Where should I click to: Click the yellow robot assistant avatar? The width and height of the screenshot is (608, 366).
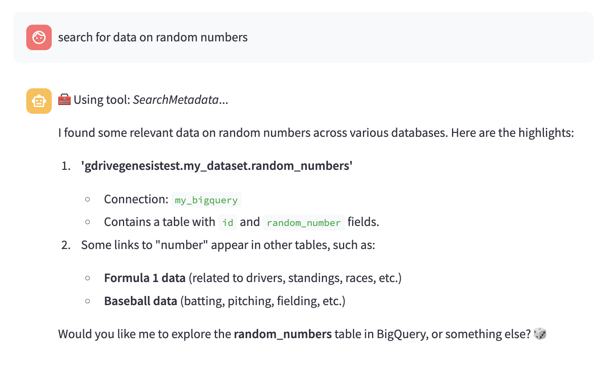click(x=39, y=101)
